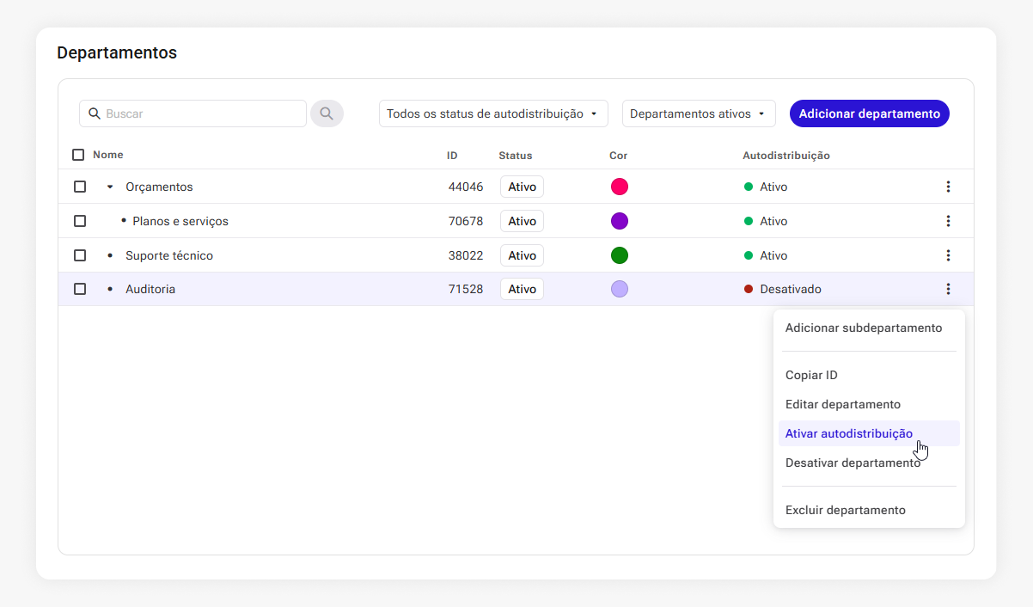
Task: Click the Adicionar departamento button
Action: point(869,113)
